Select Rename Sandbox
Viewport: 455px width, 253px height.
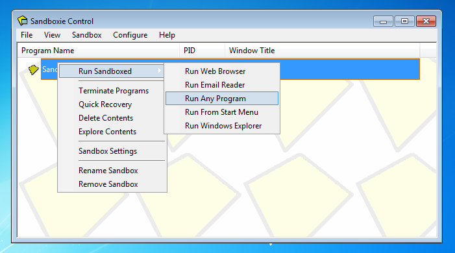coord(108,171)
